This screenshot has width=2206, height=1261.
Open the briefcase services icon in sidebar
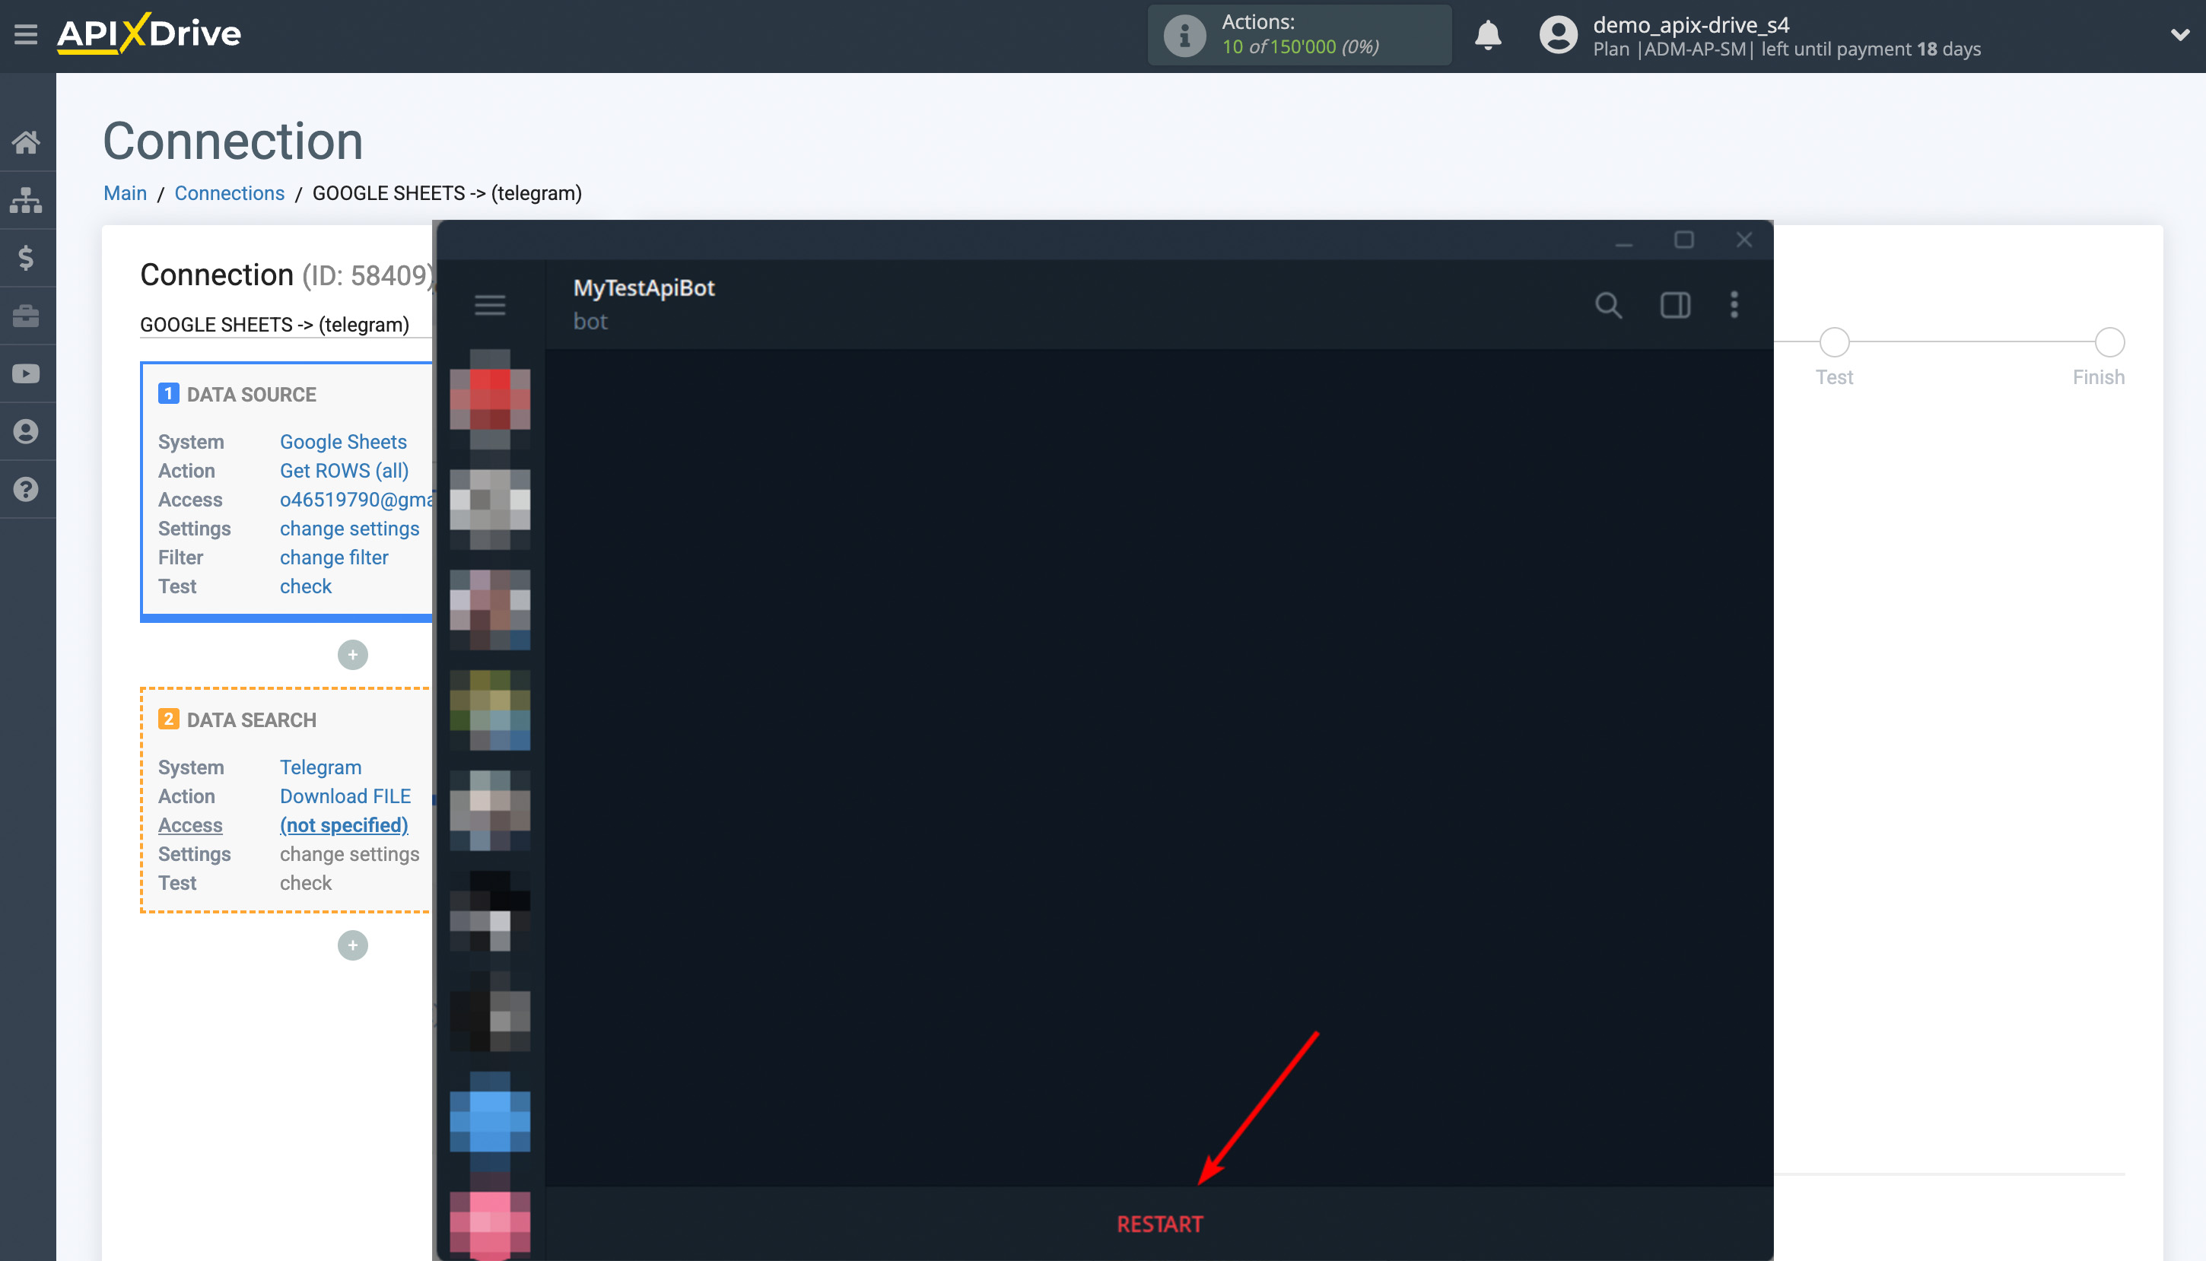pos(27,315)
